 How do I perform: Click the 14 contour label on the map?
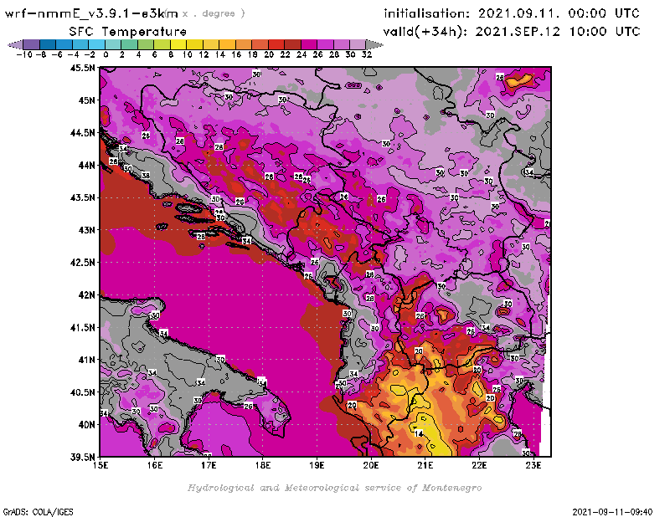click(x=420, y=433)
